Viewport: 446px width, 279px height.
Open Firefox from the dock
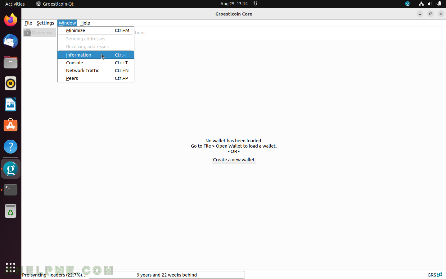point(11,20)
